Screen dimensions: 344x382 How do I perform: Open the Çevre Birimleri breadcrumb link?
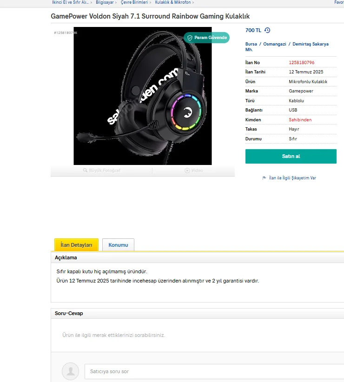[x=134, y=2]
